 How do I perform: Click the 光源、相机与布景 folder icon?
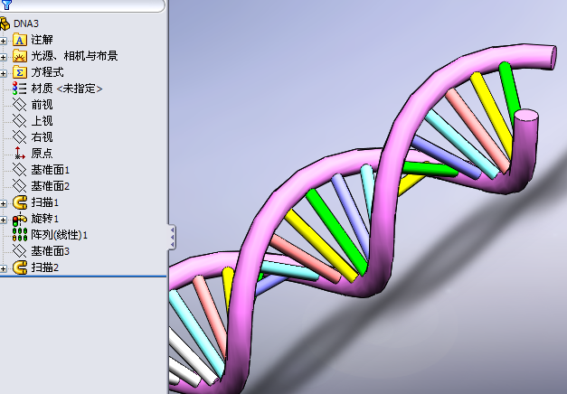[20, 56]
